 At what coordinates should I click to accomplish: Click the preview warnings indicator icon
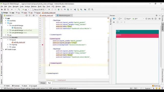click(159, 19)
